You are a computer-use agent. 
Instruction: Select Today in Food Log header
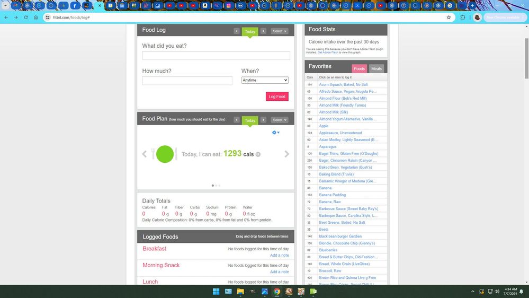(x=250, y=32)
